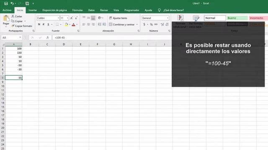Click the formula bar showing =100-45
This screenshot has width=268, height=150.
pyautogui.click(x=112, y=37)
